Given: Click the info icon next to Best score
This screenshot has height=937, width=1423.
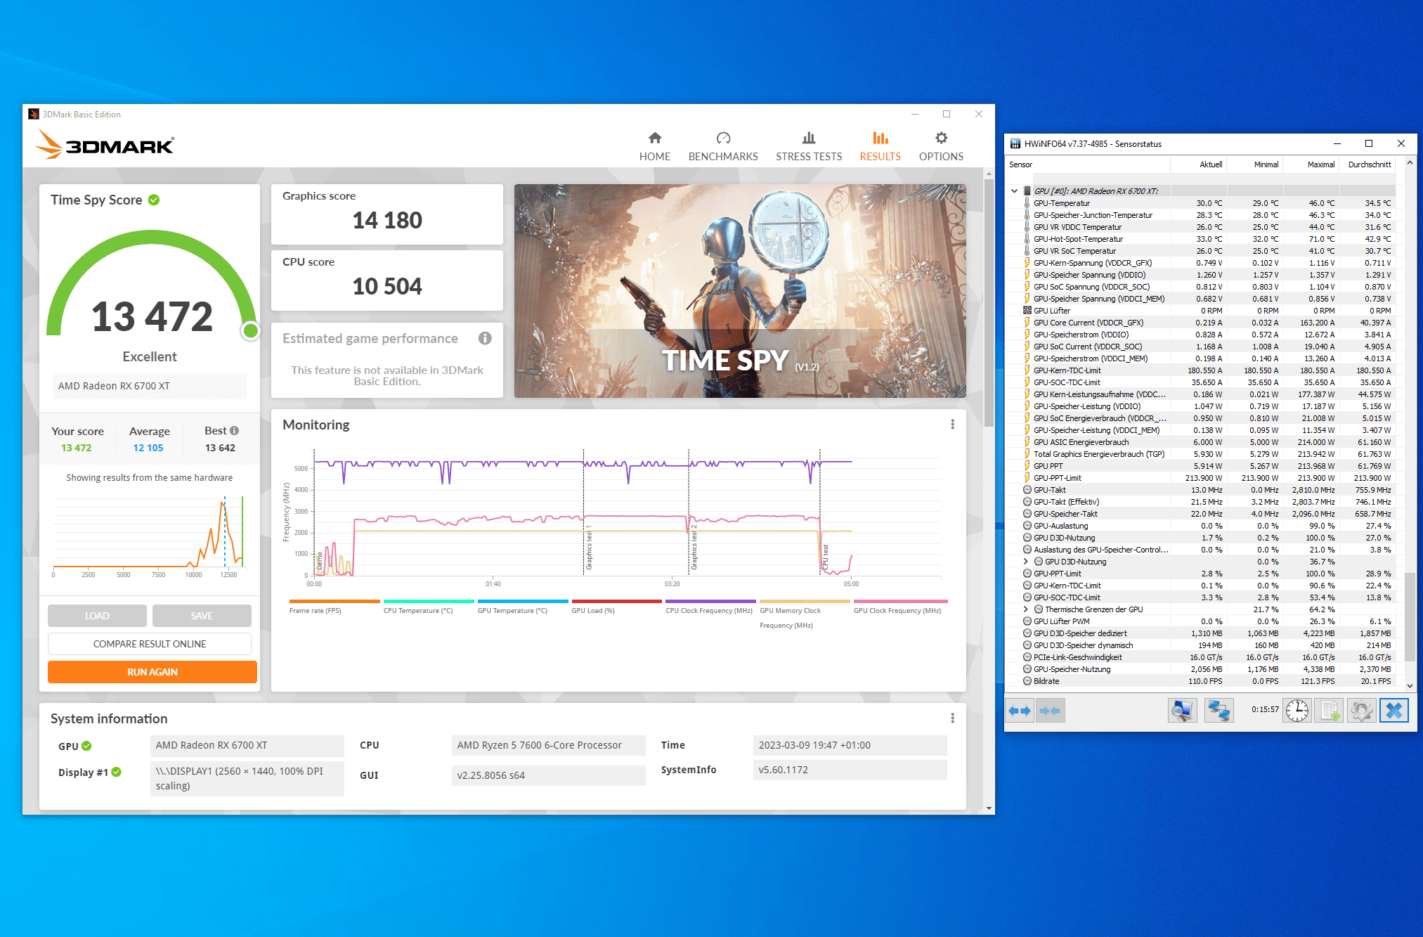Looking at the screenshot, I should tap(234, 431).
